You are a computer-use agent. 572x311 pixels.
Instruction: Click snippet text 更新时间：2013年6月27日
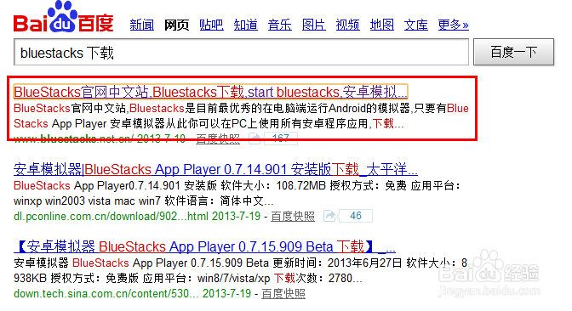337,263
